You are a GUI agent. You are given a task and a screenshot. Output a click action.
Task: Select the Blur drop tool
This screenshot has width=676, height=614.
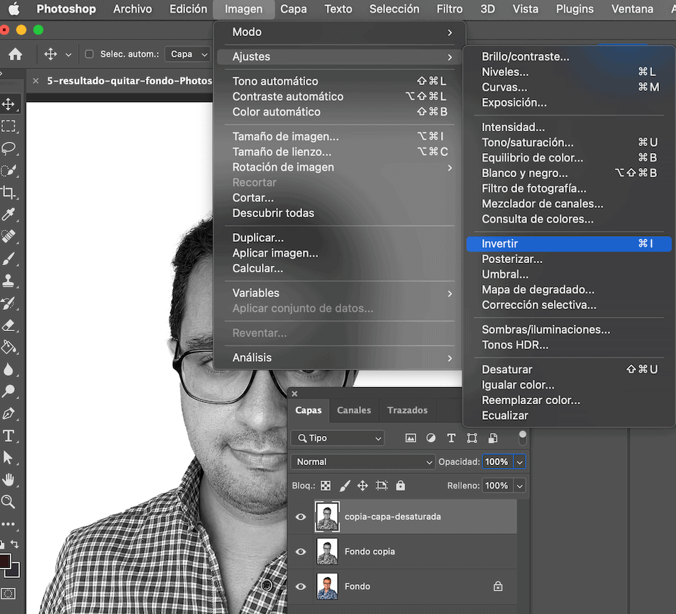point(9,369)
